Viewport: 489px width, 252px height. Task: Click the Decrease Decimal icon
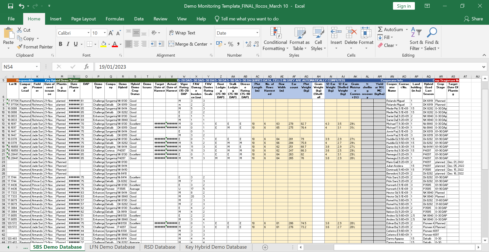click(x=256, y=44)
